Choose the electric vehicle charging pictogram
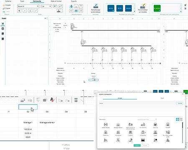188x150 pixels. 130,126
